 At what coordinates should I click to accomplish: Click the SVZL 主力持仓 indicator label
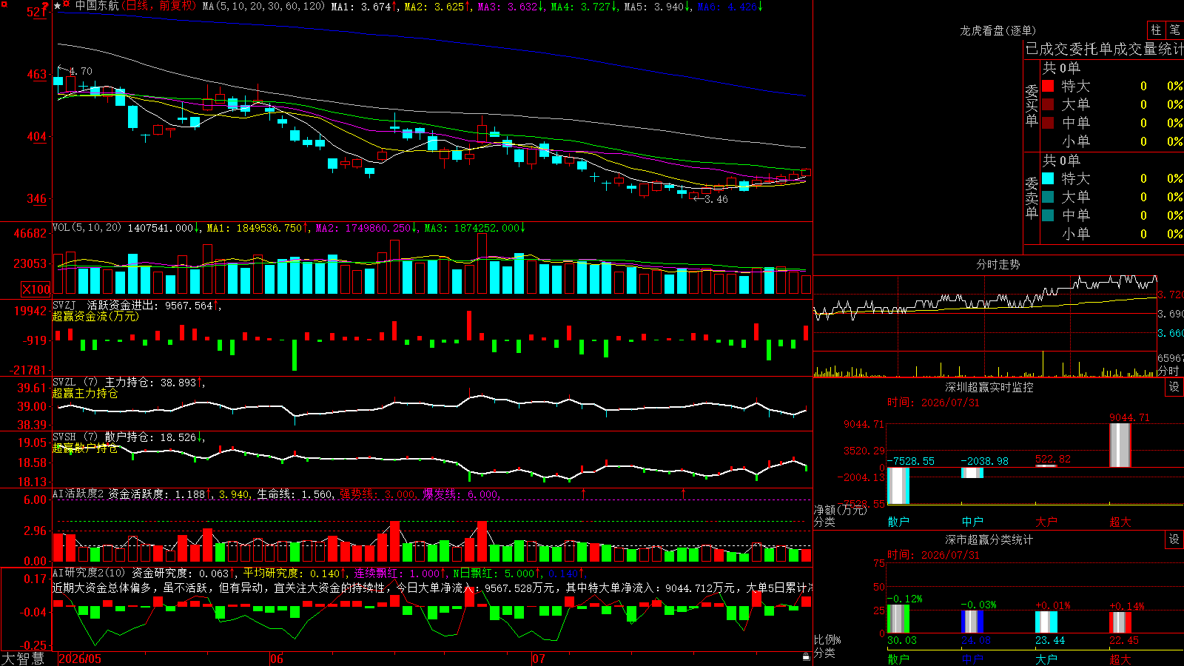pyautogui.click(x=103, y=383)
